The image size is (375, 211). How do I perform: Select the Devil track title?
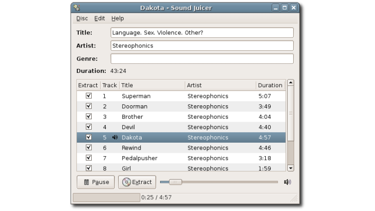[128, 127]
